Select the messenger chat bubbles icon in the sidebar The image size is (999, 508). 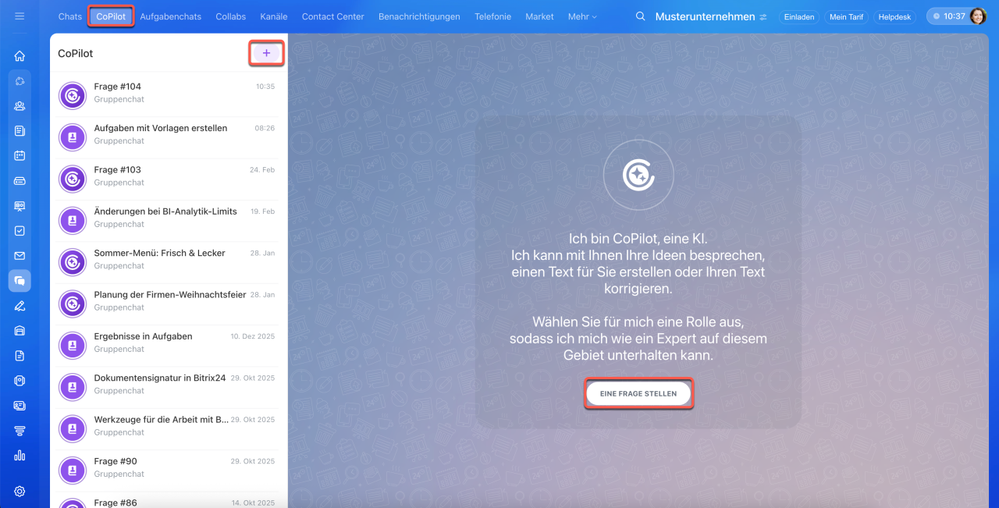[20, 281]
